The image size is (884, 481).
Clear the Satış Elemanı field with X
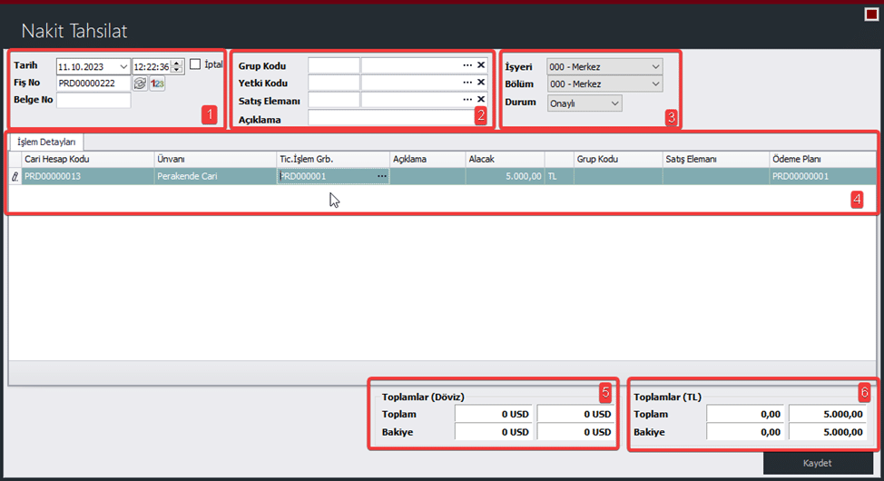click(x=481, y=100)
